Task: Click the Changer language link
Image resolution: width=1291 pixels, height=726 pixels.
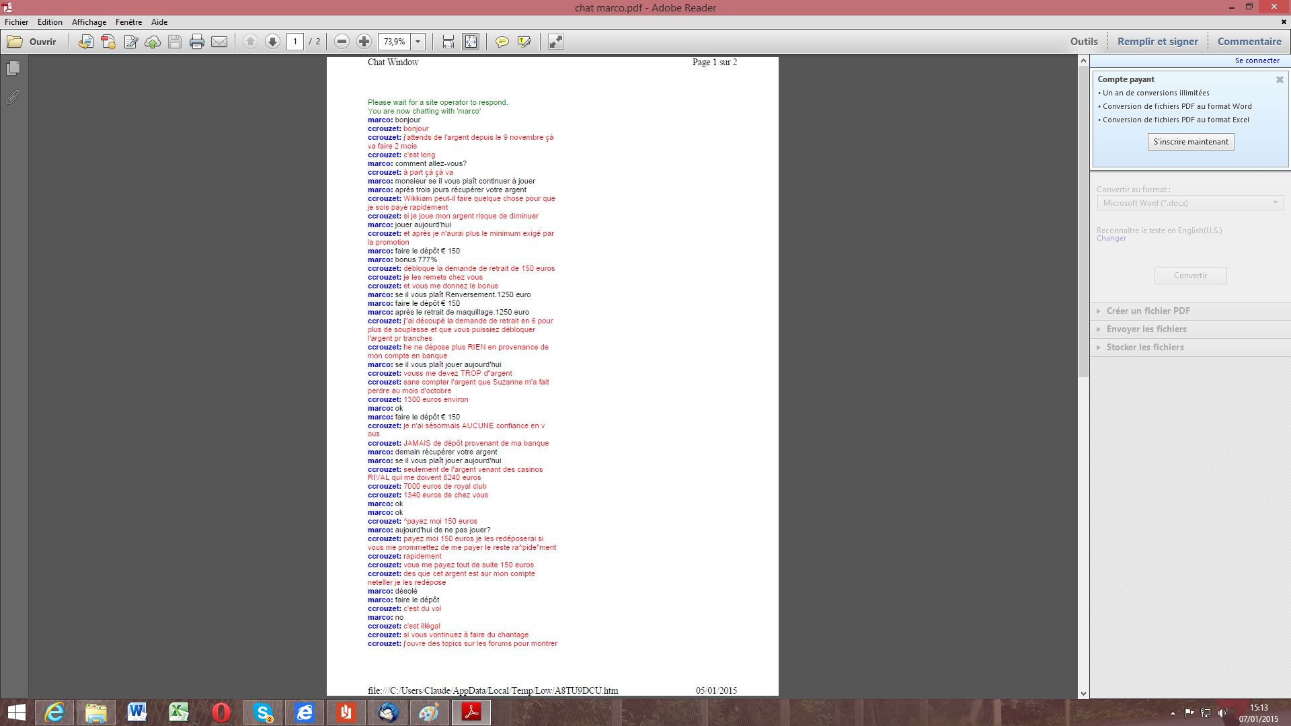Action: [x=1111, y=238]
